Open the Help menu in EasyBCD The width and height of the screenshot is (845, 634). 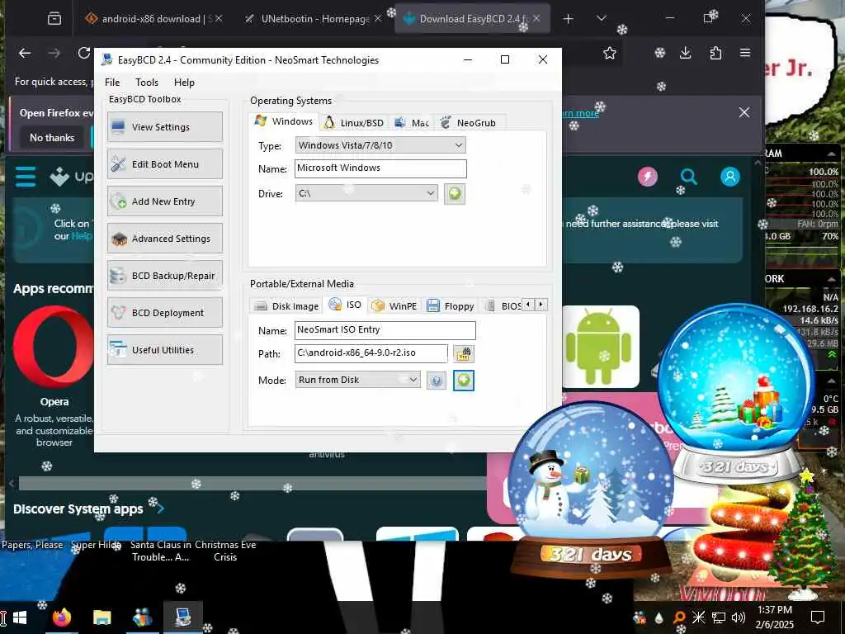(x=184, y=82)
